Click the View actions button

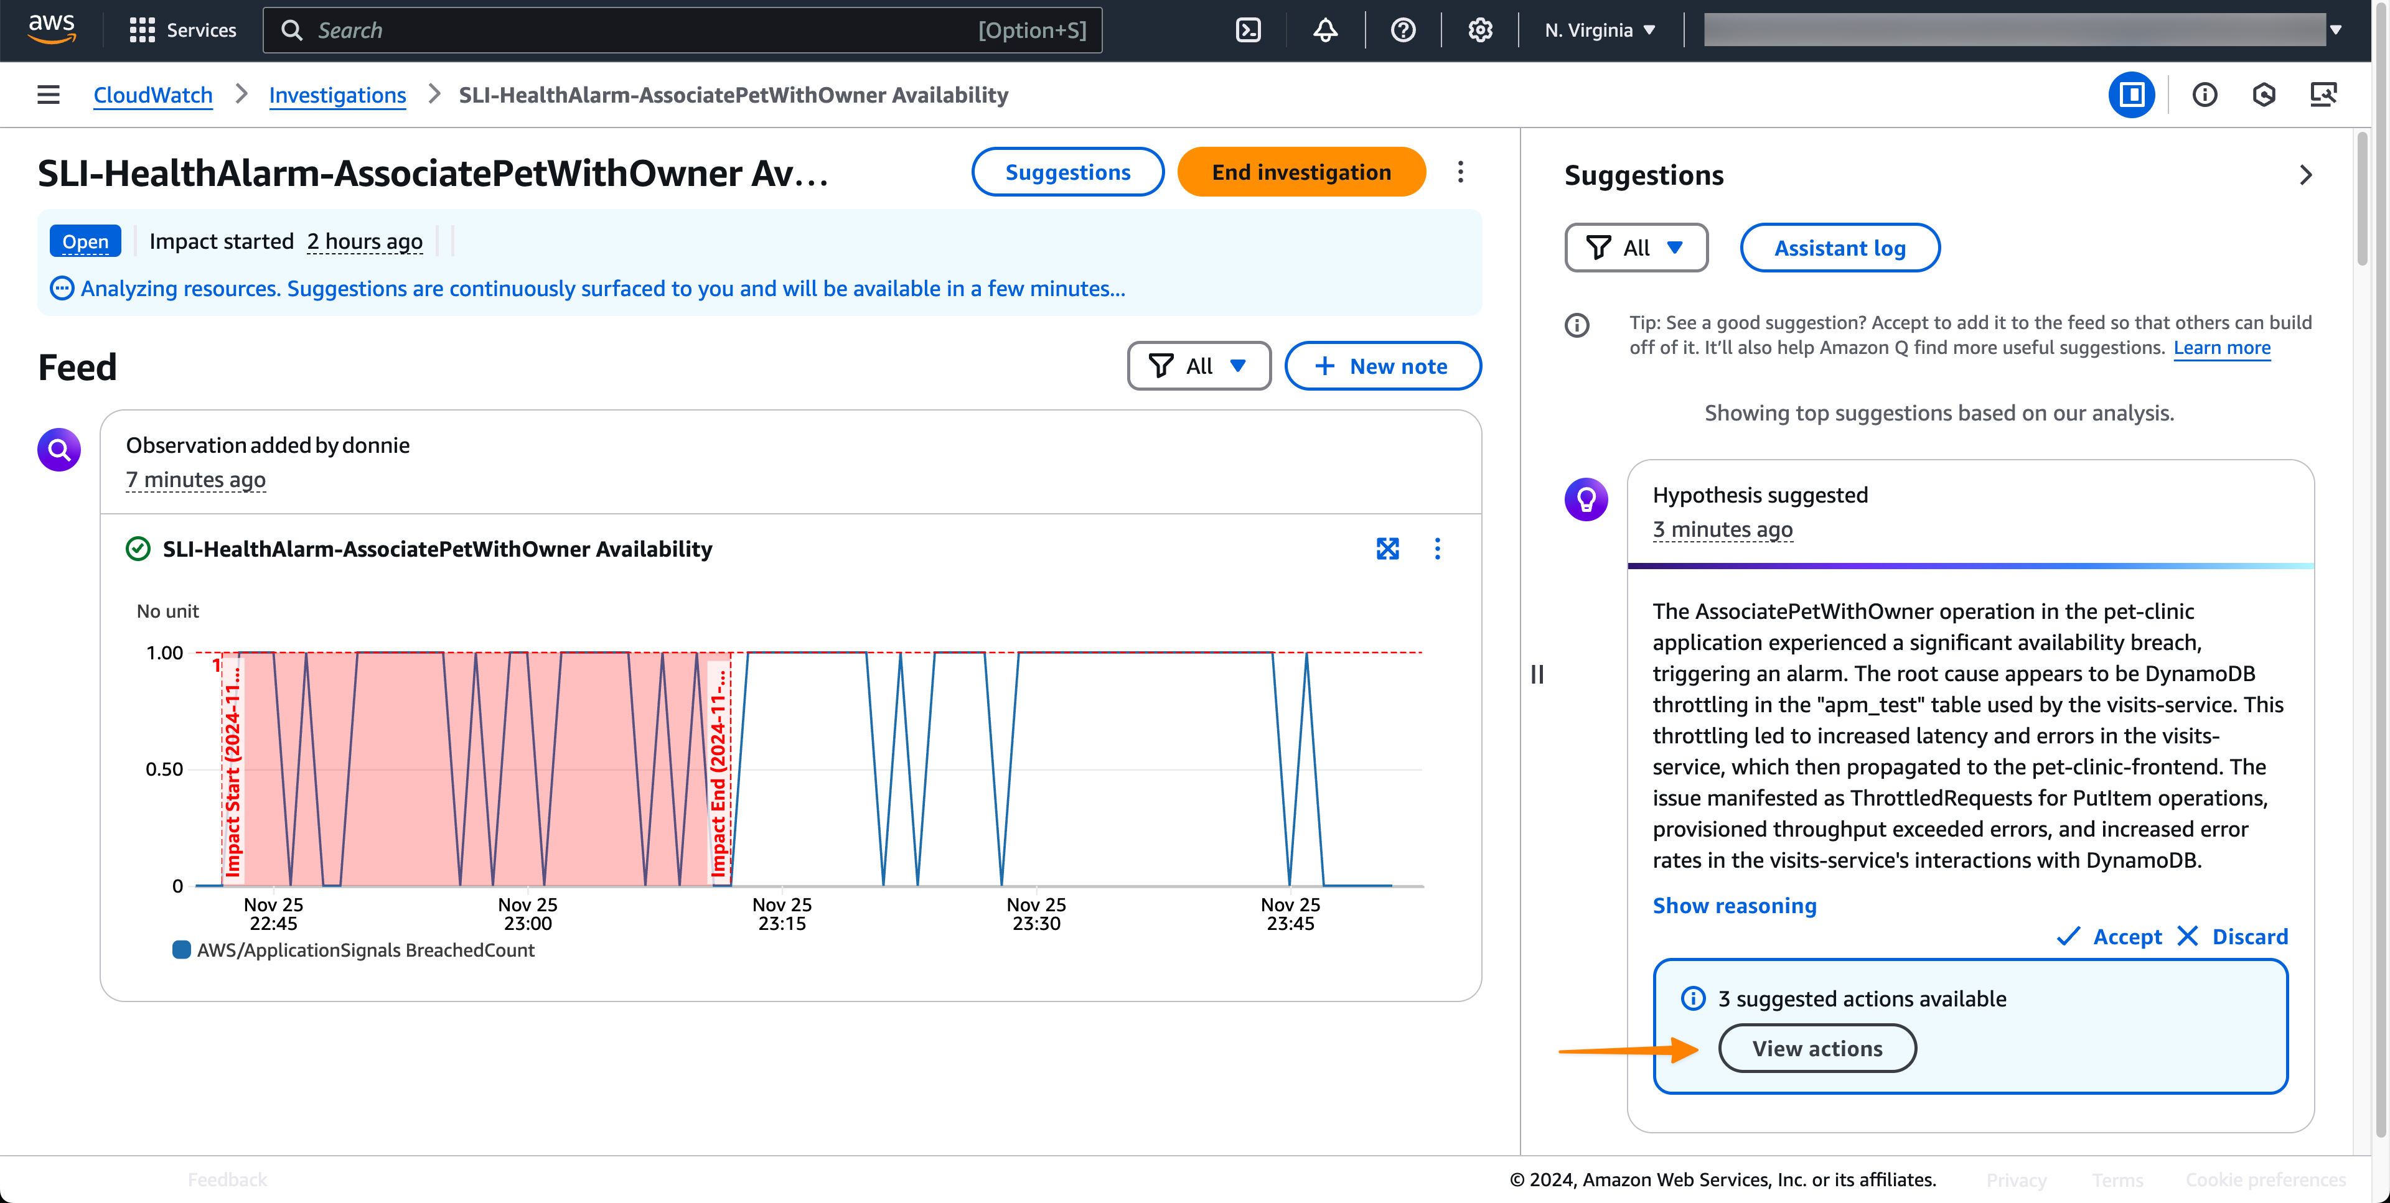point(1817,1048)
